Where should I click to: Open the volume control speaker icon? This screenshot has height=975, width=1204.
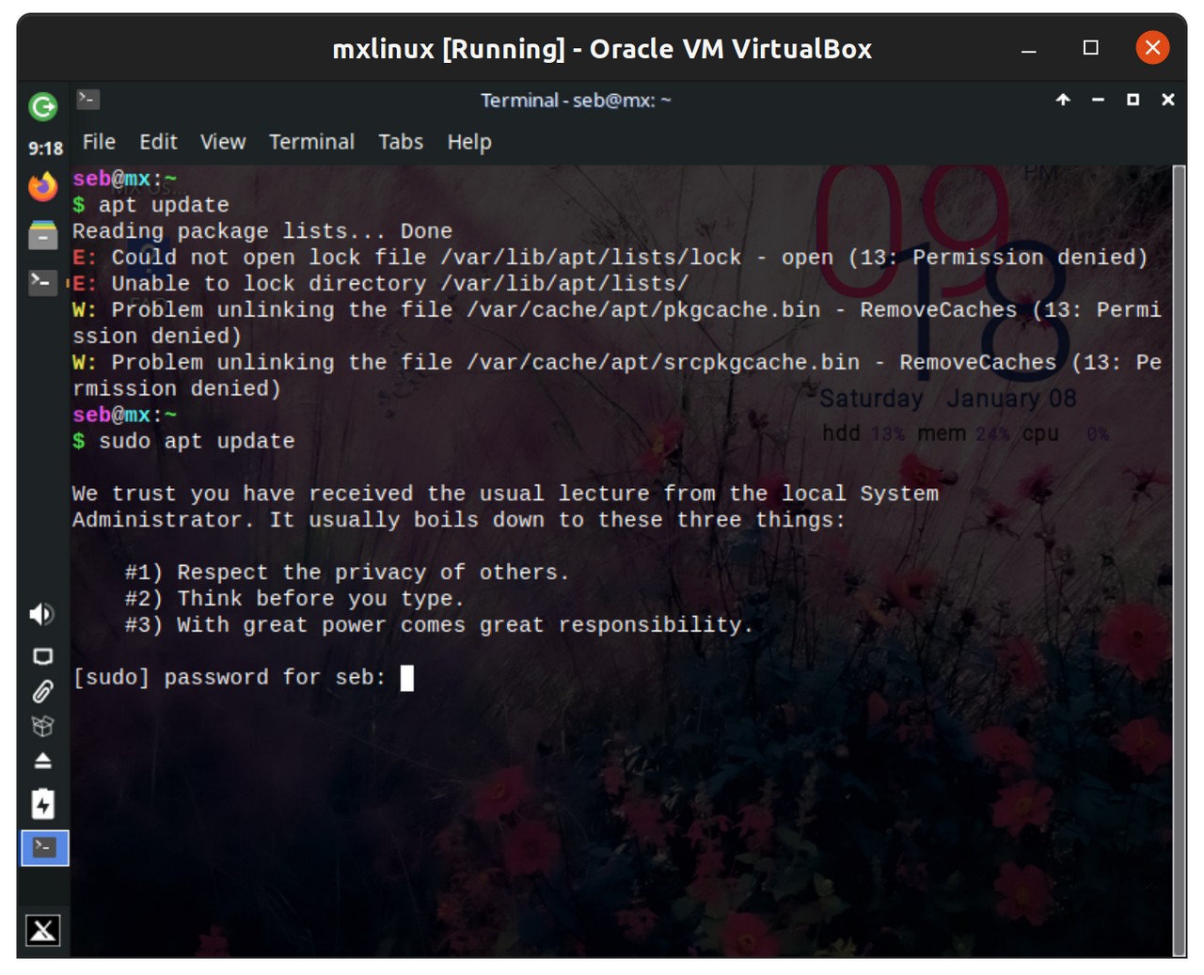click(x=42, y=614)
